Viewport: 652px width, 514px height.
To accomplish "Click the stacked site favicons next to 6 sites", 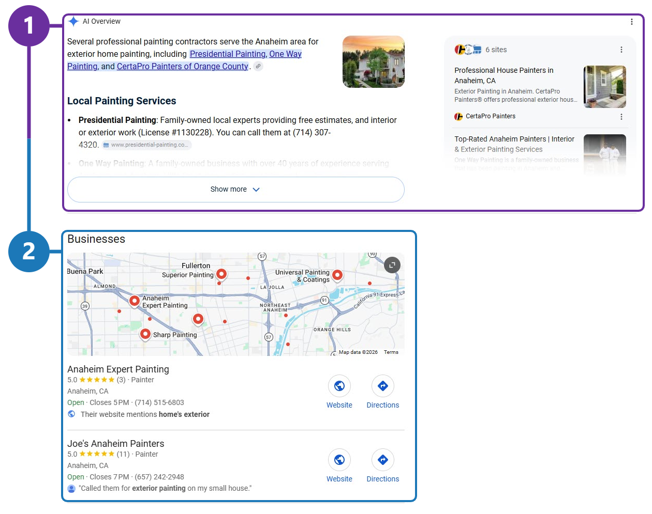I will (468, 50).
